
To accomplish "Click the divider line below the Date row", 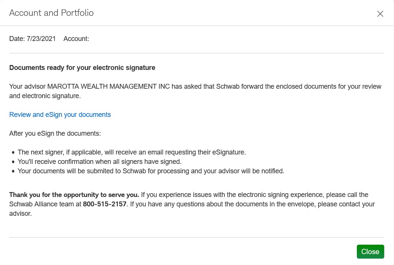I will point(197,53).
